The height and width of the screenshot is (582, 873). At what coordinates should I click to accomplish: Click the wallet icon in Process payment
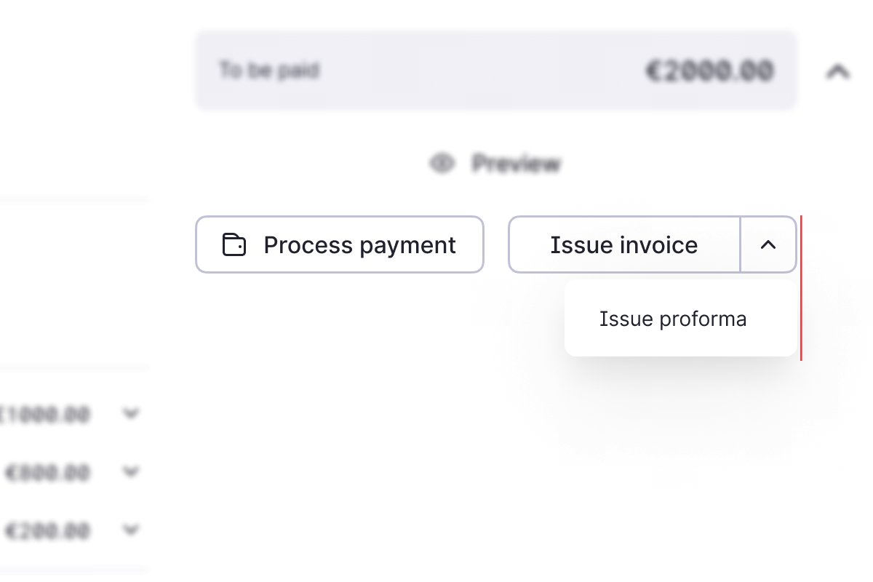click(x=234, y=245)
